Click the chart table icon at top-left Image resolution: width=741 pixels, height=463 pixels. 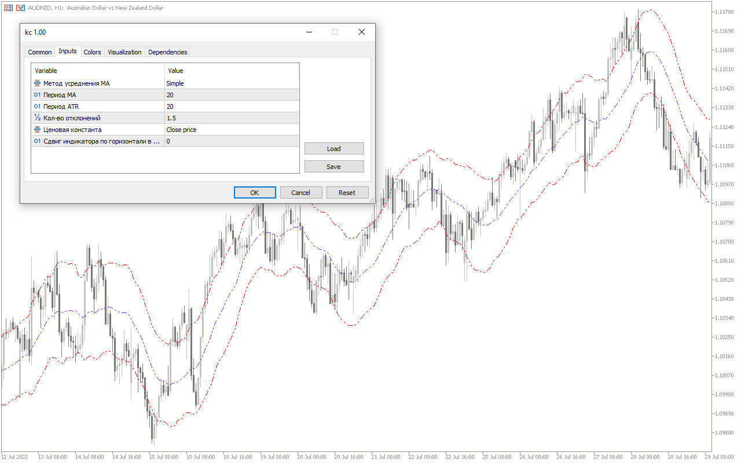(x=8, y=8)
